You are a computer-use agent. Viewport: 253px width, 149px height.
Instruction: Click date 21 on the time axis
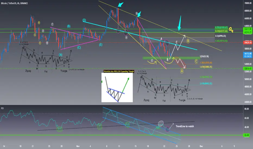click(x=33, y=146)
